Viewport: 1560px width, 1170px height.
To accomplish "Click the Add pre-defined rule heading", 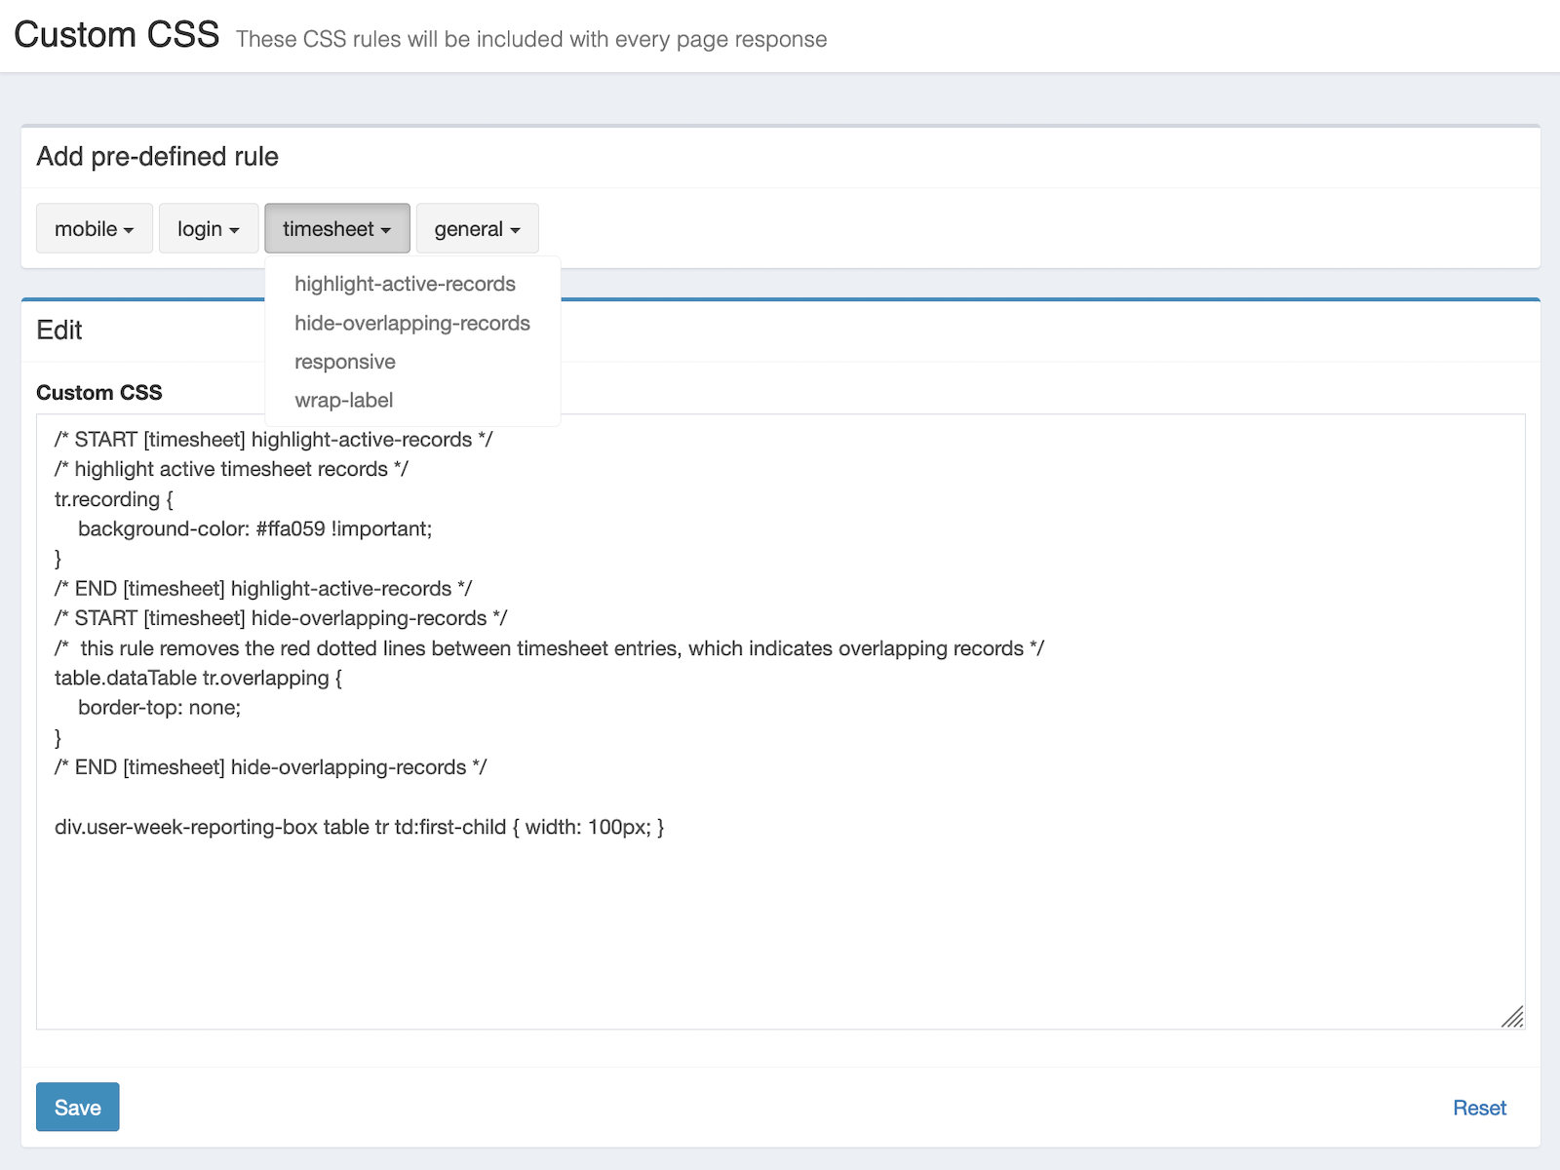I will point(157,157).
